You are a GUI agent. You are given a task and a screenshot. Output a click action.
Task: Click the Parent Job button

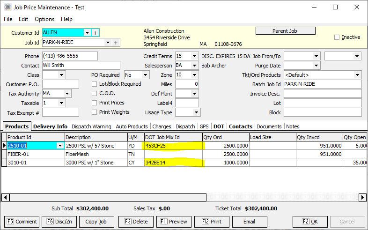click(285, 31)
